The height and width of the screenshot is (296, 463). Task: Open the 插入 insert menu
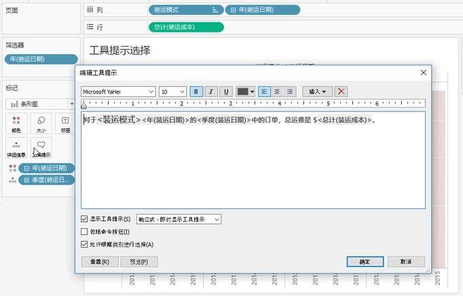(317, 92)
